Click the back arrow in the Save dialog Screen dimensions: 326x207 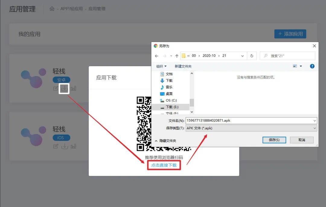coord(157,56)
